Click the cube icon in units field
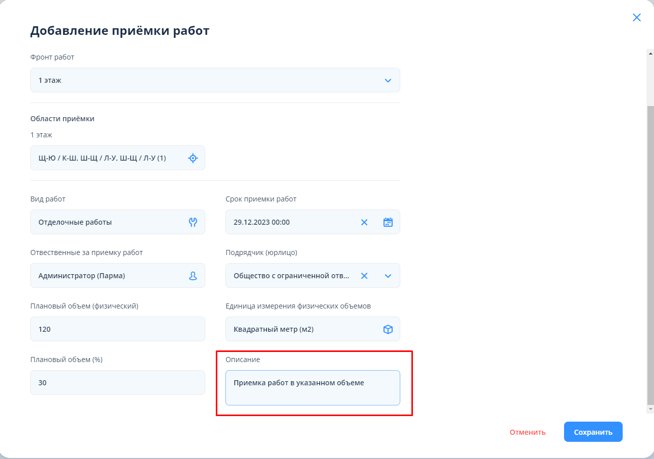The image size is (654, 459). 388,329
